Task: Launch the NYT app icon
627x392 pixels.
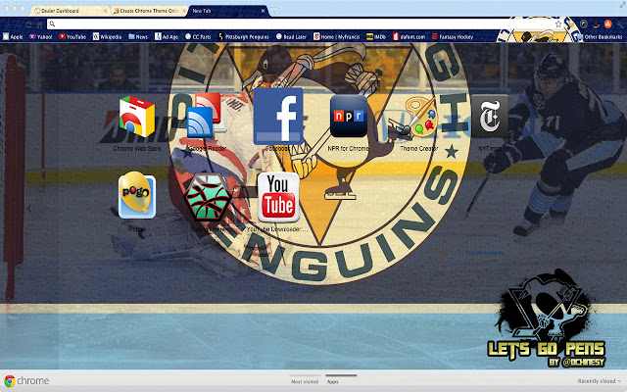Action: tap(490, 116)
